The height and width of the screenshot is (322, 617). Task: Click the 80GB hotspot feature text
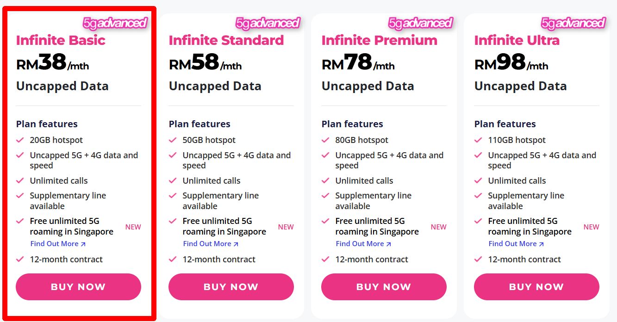[x=361, y=140]
